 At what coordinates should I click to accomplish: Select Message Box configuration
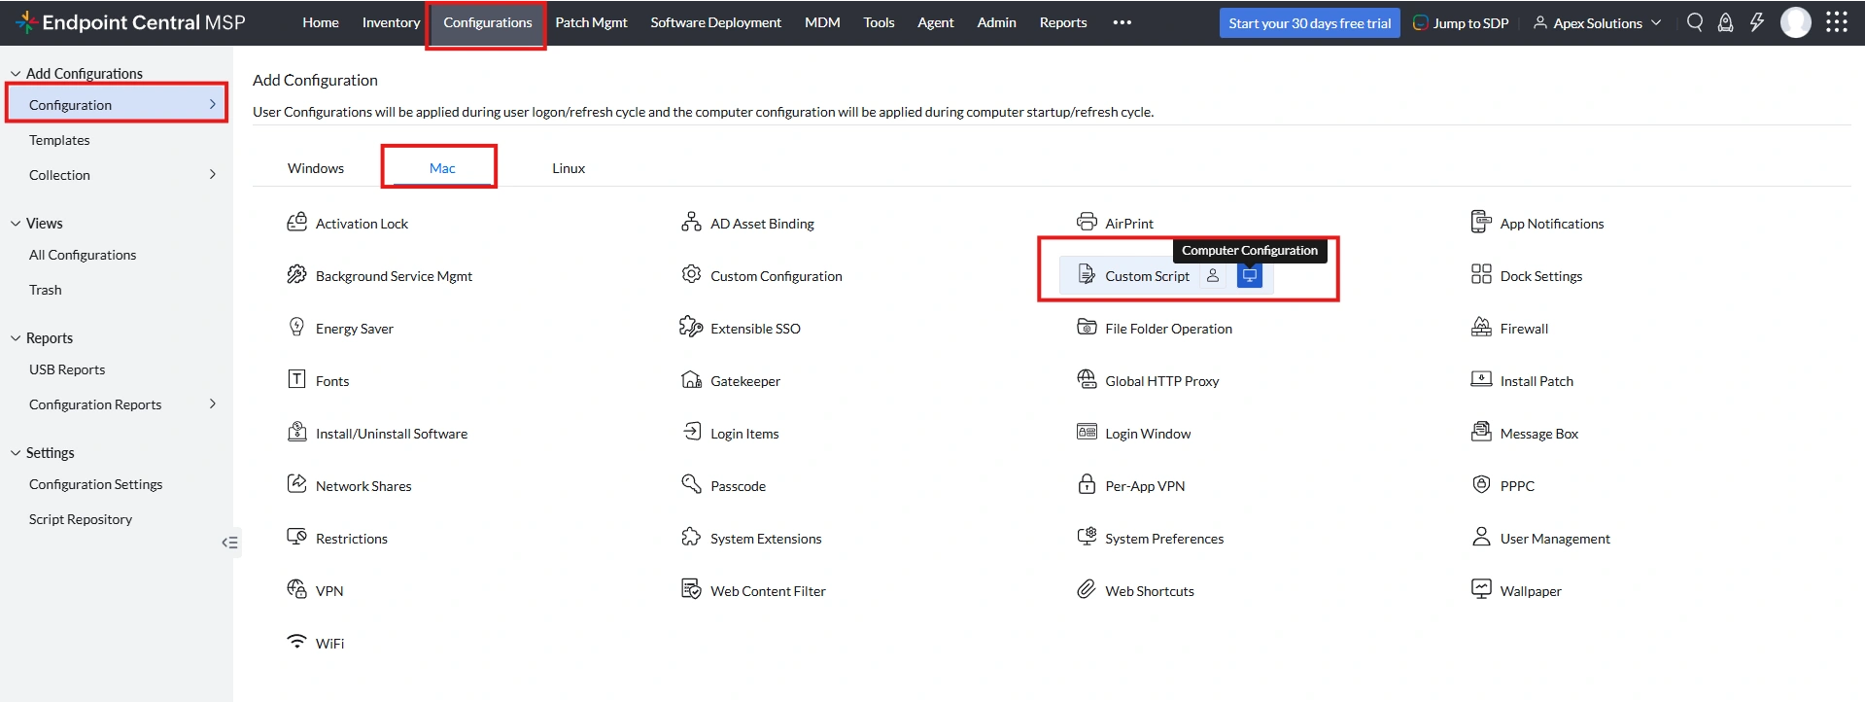click(x=1525, y=433)
